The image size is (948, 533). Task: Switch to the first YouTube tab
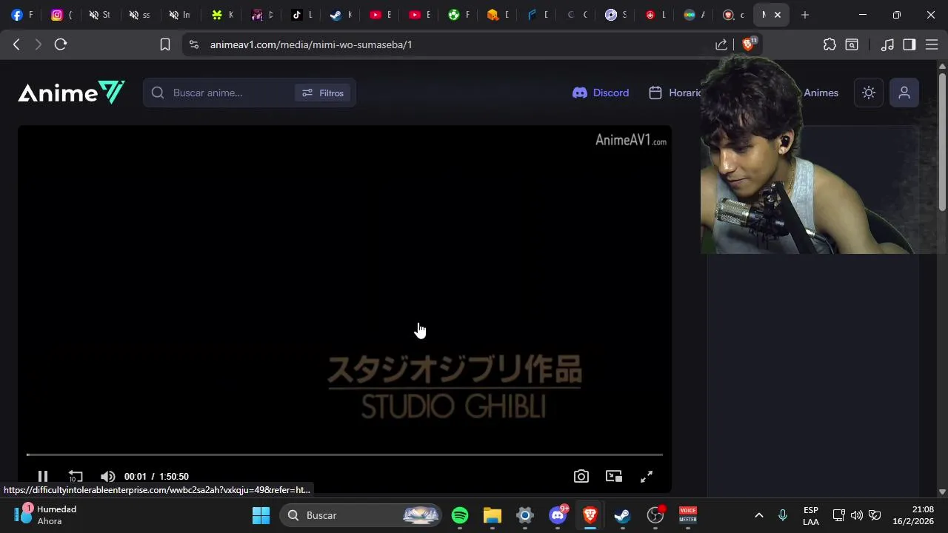[x=381, y=15]
